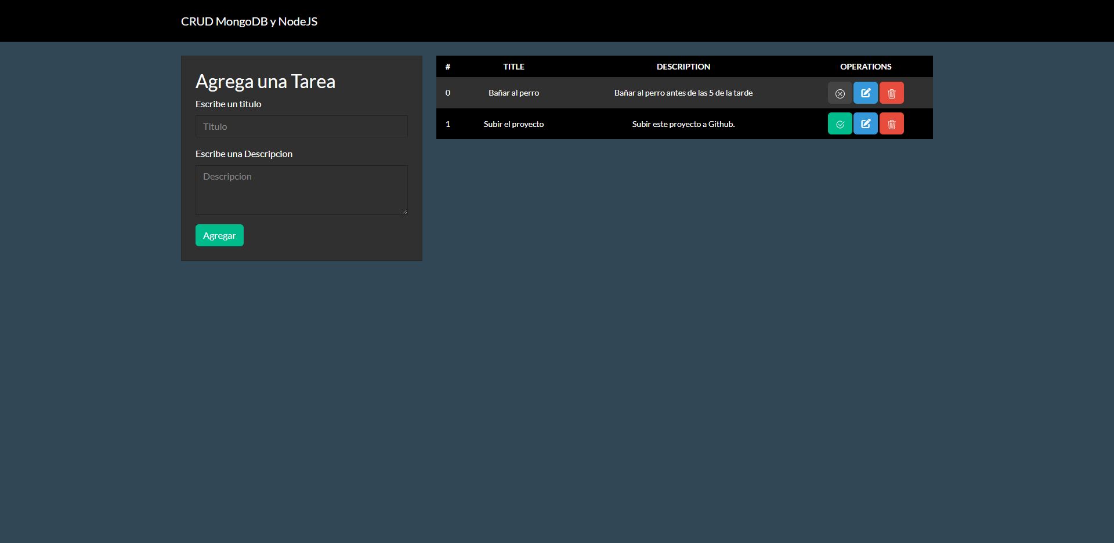Screen dimensions: 1114x543
Task: Open the 'CRUD MongoDB y NodeJS' navbar brand
Action: 249,21
